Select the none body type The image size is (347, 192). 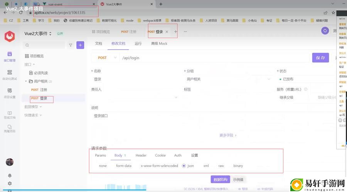pyautogui.click(x=103, y=166)
